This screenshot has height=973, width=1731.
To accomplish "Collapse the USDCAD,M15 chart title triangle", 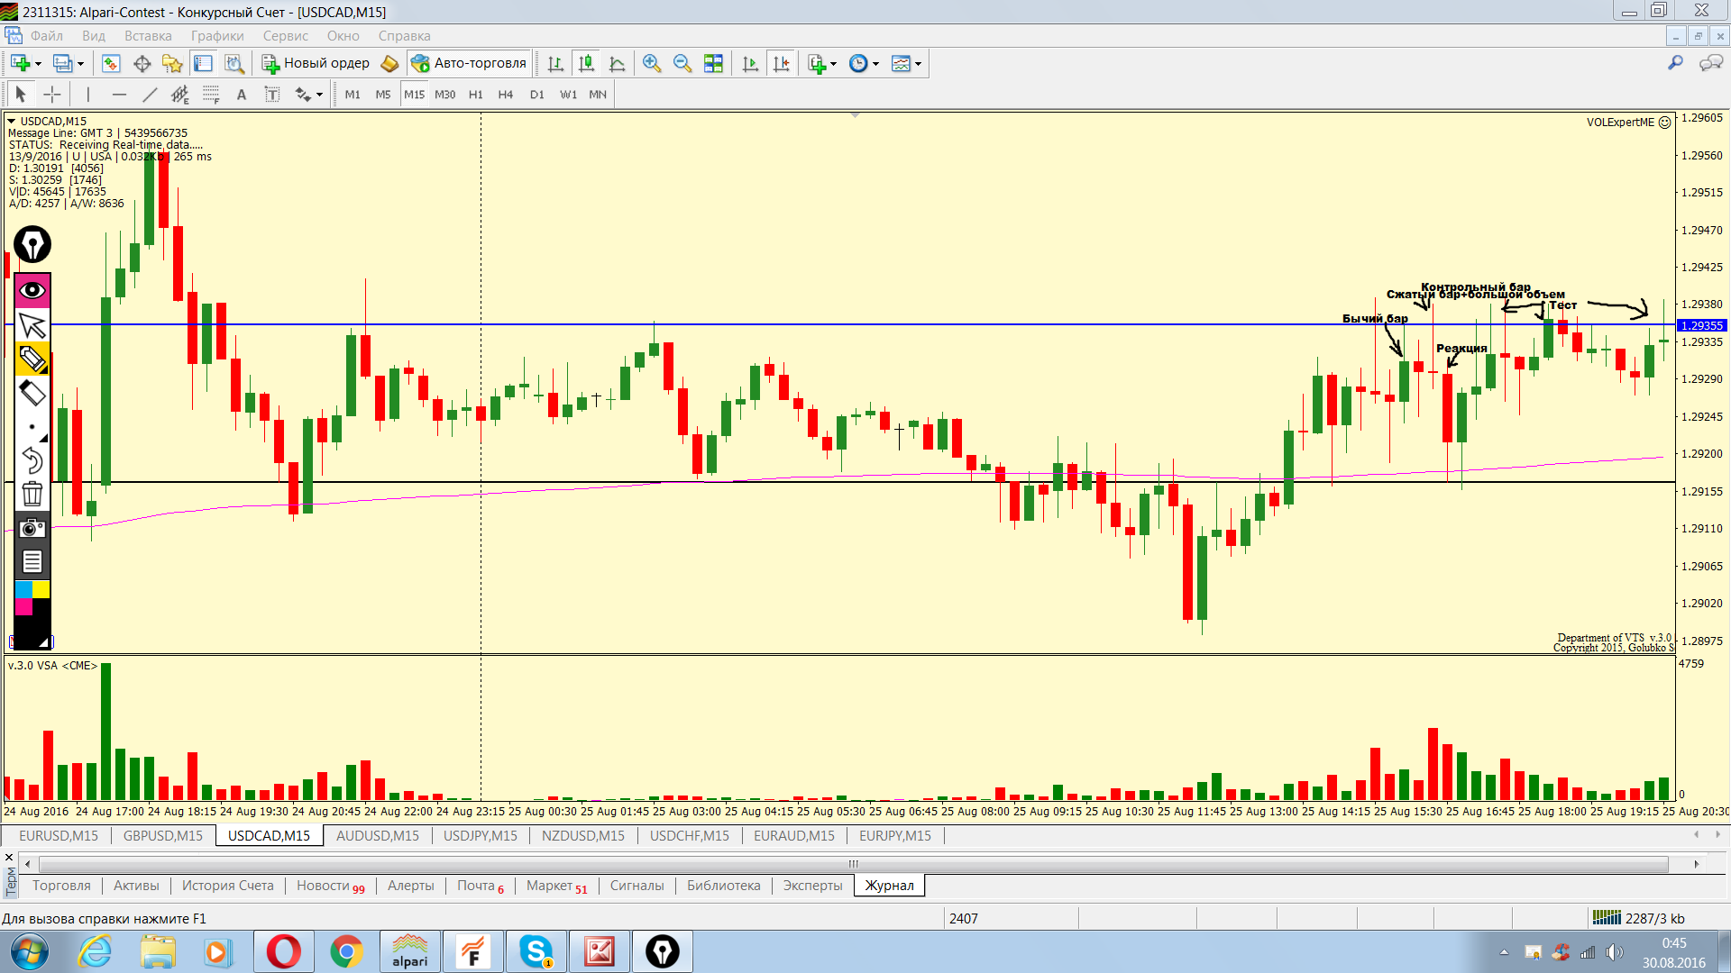I will (12, 121).
